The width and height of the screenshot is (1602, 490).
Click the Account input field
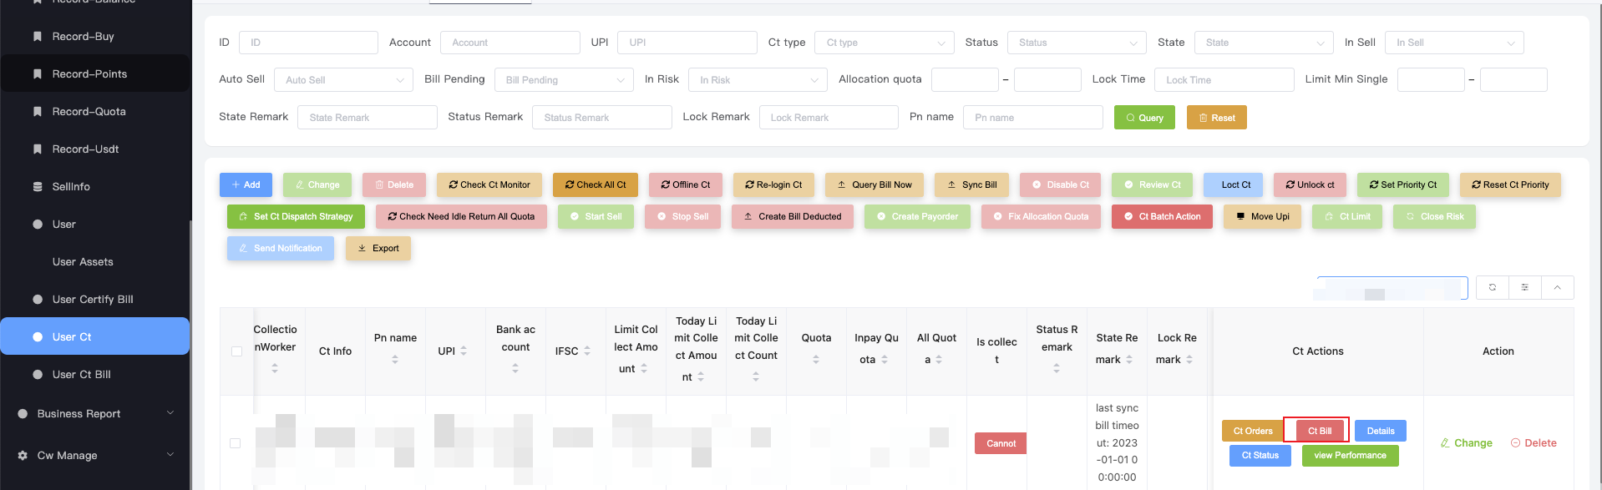[509, 43]
